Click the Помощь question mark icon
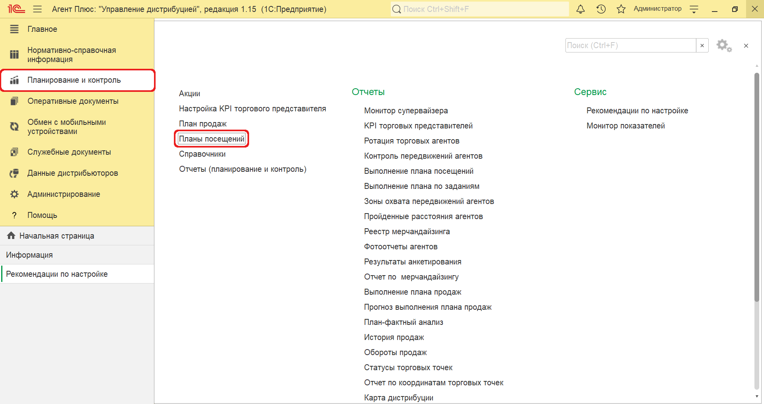This screenshot has width=764, height=404. click(14, 215)
